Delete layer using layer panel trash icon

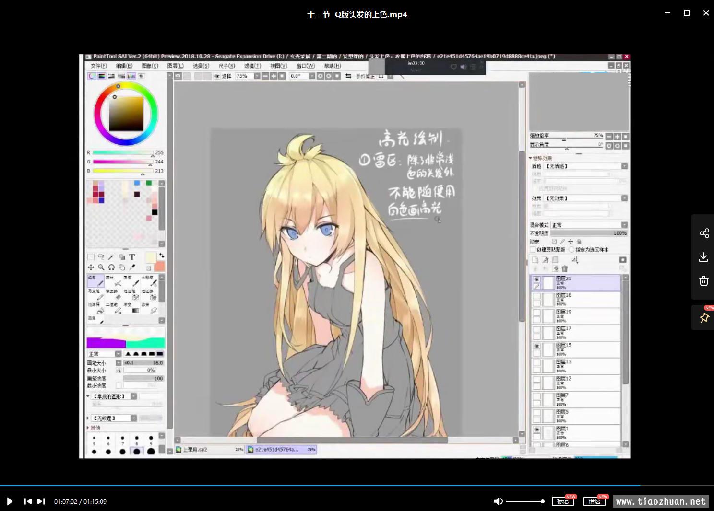point(565,269)
